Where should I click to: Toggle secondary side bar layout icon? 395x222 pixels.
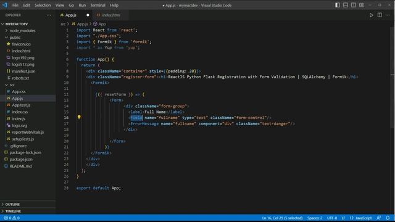click(x=354, y=5)
